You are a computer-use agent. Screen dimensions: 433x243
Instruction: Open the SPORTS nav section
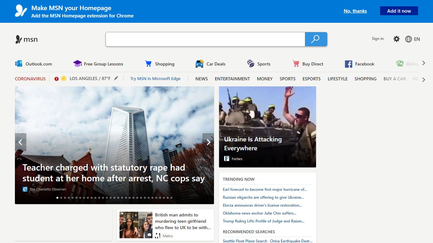[x=288, y=79]
